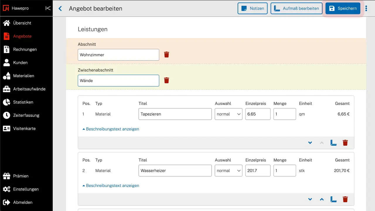
Task: Open the three-dot more options menu
Action: (366, 8)
